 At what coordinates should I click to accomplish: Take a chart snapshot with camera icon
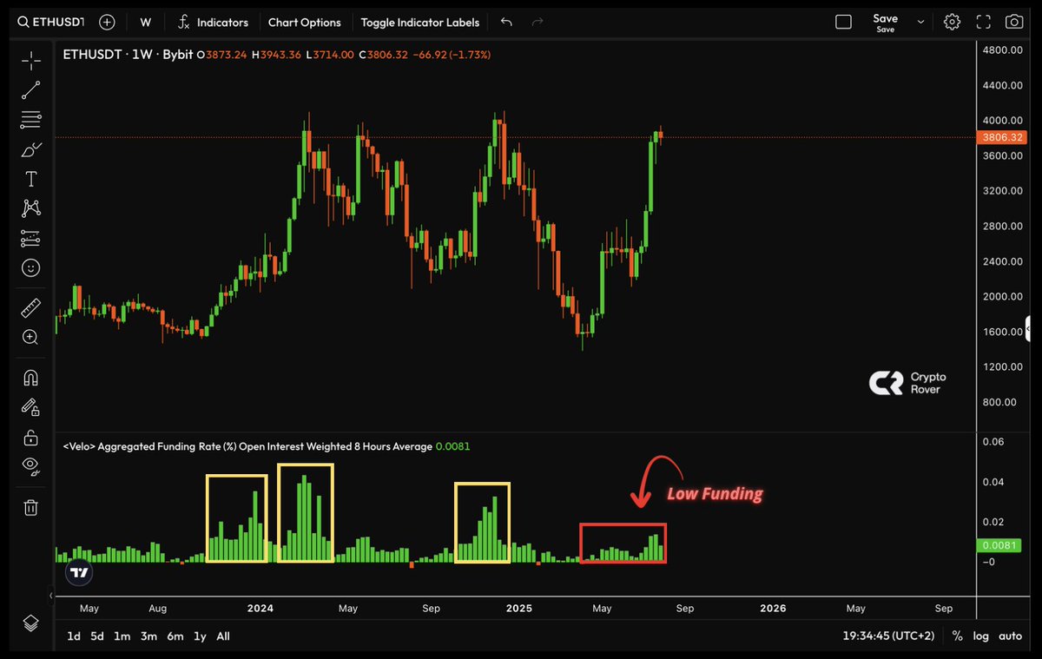click(1013, 23)
